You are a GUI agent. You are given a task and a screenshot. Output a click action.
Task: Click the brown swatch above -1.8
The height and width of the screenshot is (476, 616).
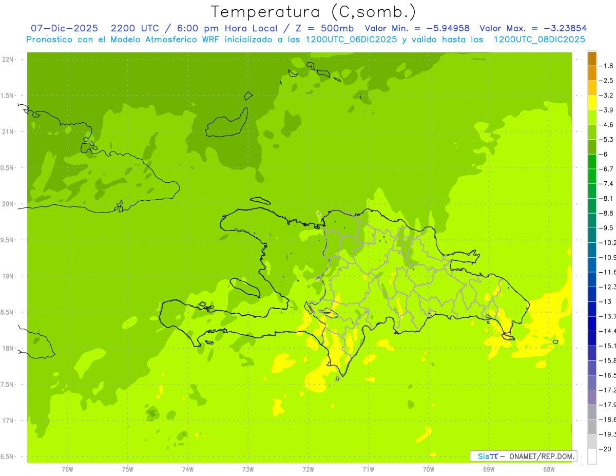point(592,59)
